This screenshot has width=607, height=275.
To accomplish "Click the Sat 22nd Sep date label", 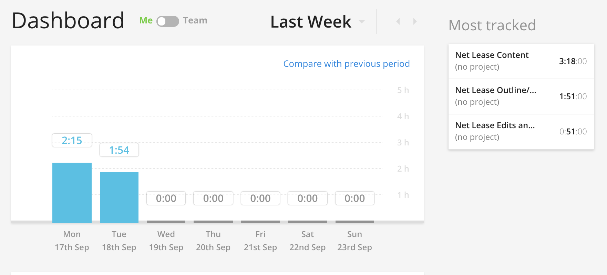I will [307, 240].
